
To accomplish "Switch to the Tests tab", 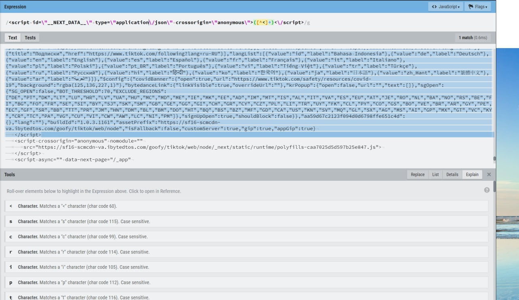I will click(30, 38).
